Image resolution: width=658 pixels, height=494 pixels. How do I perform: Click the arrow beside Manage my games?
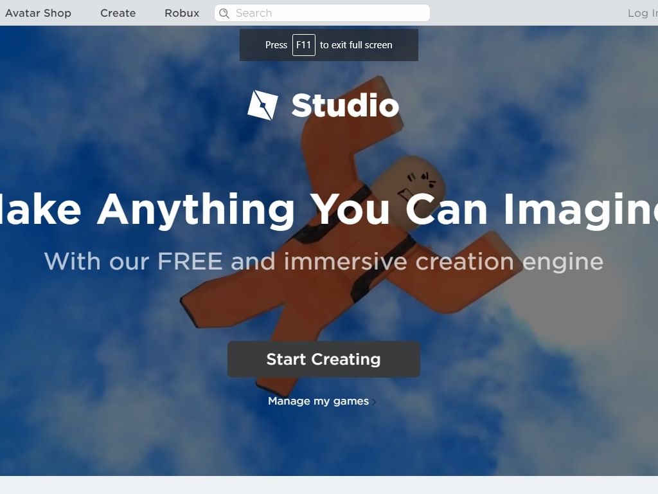point(373,402)
